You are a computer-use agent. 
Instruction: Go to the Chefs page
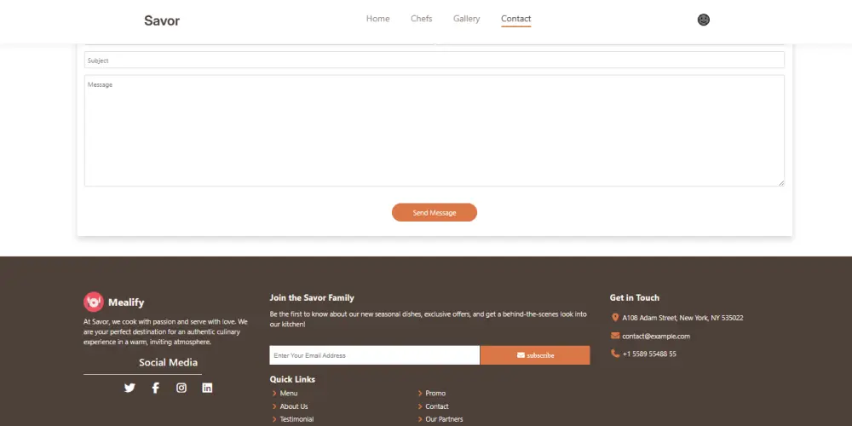click(x=421, y=19)
